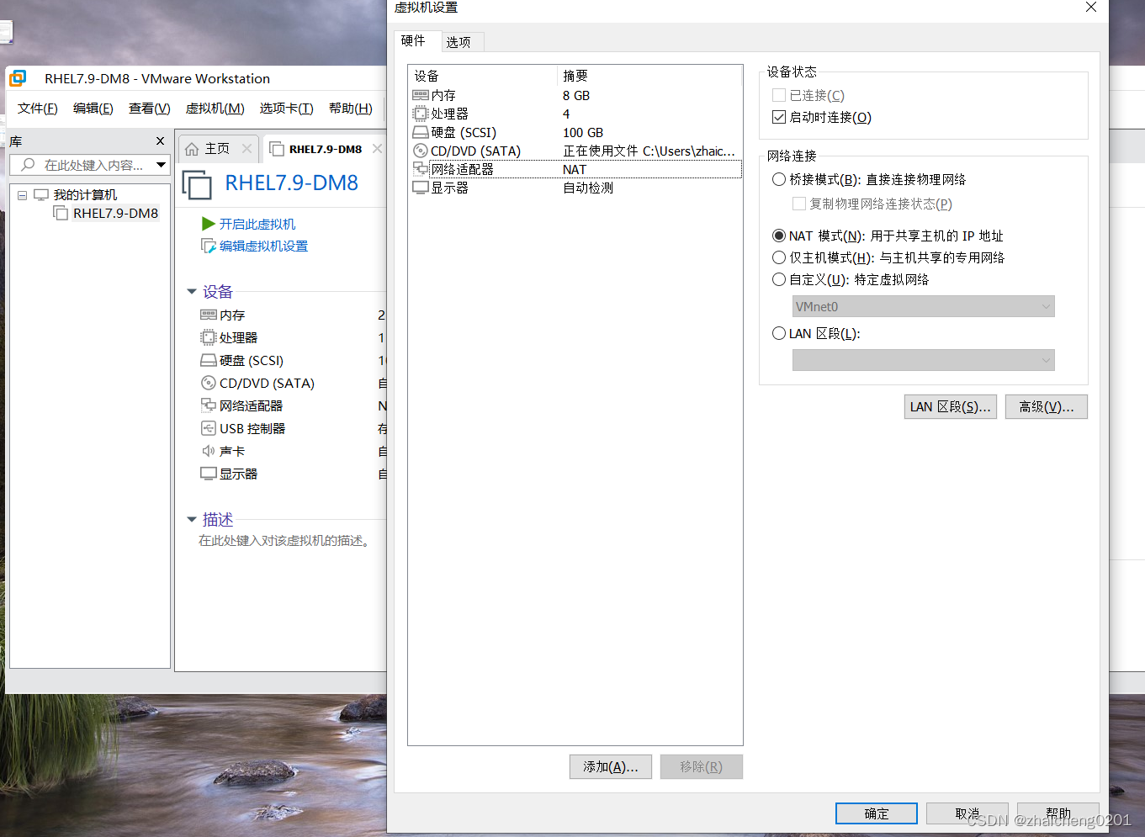Select the LAN 区段 radio button
Image resolution: width=1145 pixels, height=837 pixels.
[x=779, y=333]
